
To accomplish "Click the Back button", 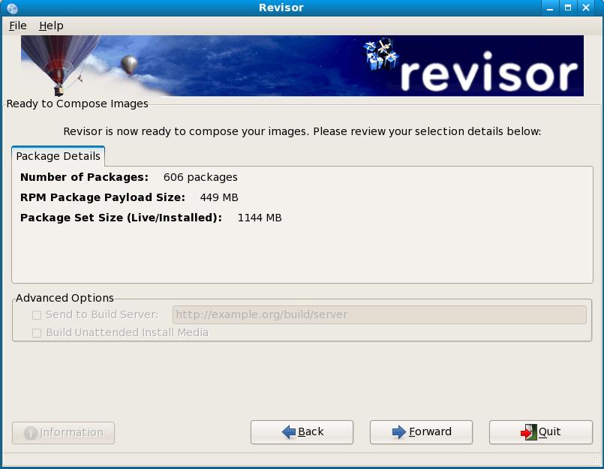I will pos(302,432).
